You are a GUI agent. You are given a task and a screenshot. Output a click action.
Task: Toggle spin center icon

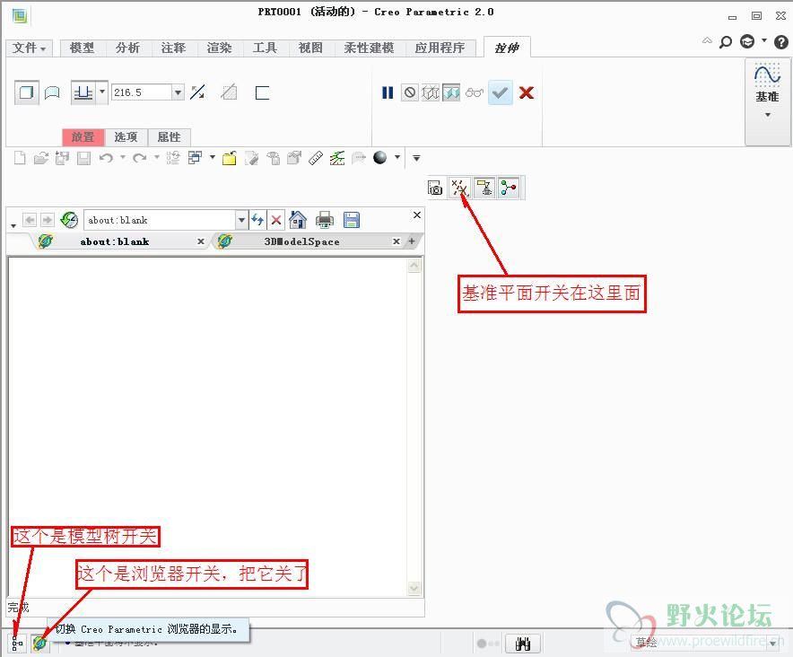[x=509, y=188]
